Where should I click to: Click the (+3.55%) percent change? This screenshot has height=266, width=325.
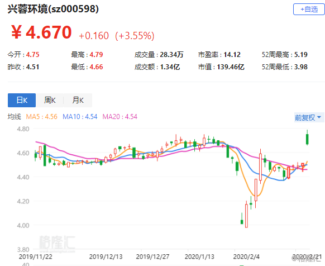point(135,36)
